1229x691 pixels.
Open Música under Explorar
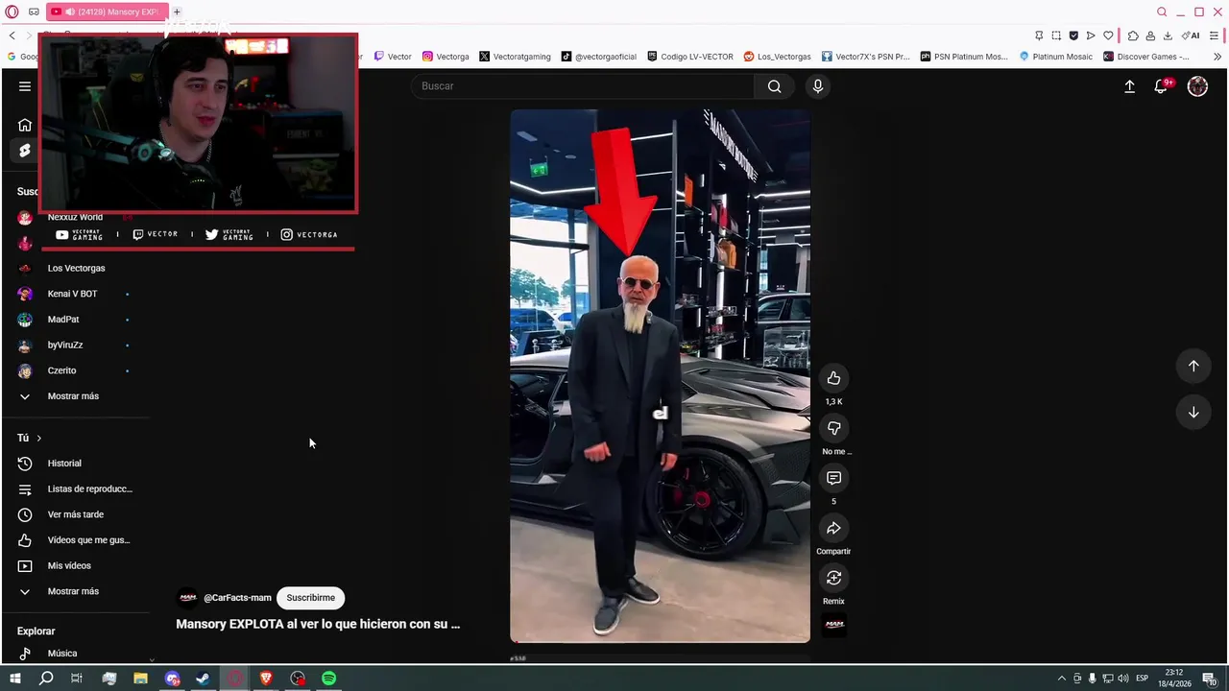click(62, 654)
